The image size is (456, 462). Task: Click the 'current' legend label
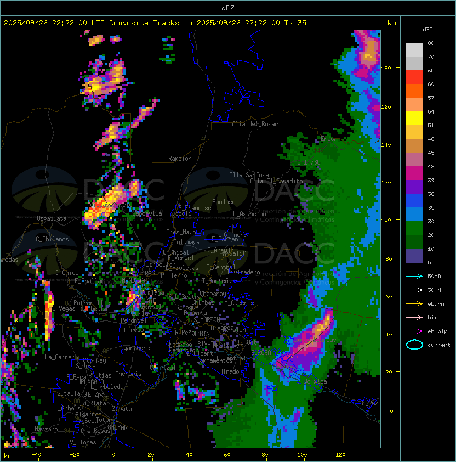point(439,345)
